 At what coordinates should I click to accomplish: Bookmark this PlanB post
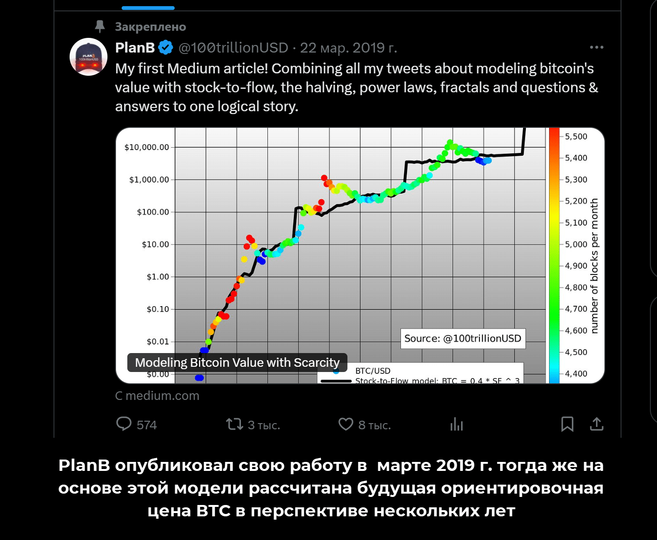pos(567,424)
